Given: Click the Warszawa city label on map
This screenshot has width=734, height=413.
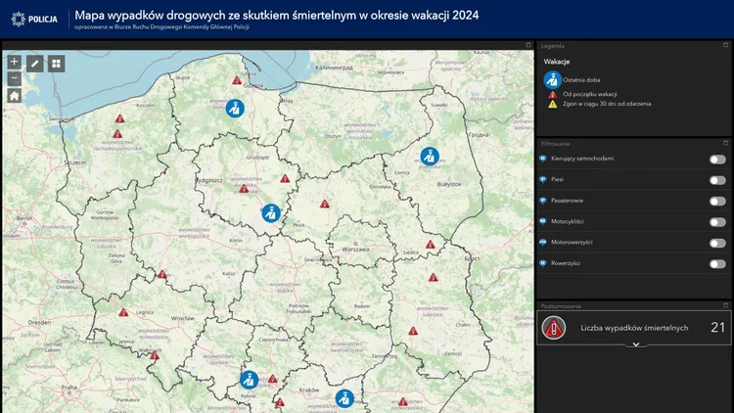Looking at the screenshot, I should pyautogui.click(x=355, y=250).
